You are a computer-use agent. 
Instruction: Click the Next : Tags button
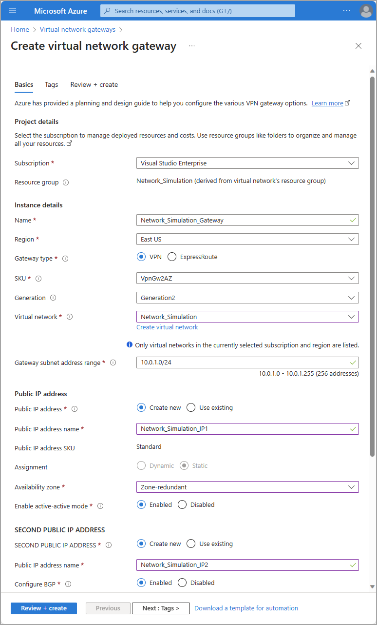click(x=161, y=608)
